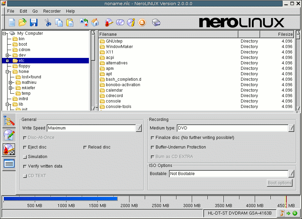The height and width of the screenshot is (219, 302).
Task: Select the lost+found folder in tree
Action: coord(31,77)
